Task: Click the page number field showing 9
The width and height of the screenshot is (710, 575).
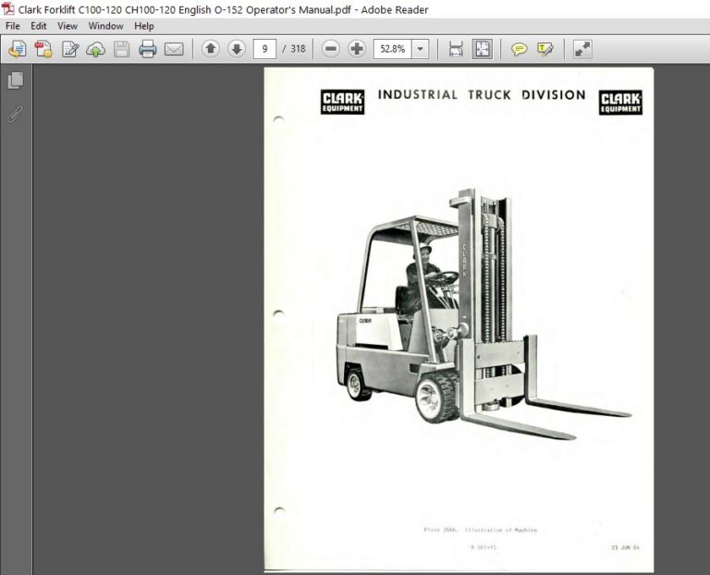Action: (265, 48)
